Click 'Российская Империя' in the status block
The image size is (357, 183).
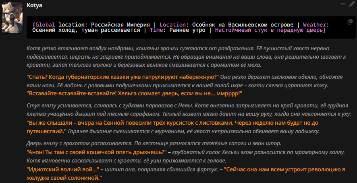[120, 25]
